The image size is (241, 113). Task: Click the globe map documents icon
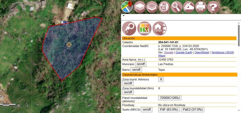[x=164, y=7]
